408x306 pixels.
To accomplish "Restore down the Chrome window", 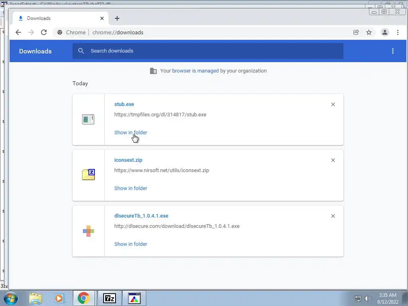I will (384, 12).
